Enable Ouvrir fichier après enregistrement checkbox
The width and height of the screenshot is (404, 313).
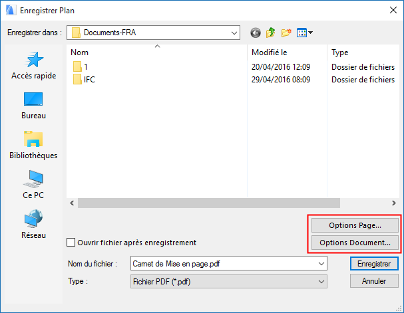pyautogui.click(x=72, y=243)
